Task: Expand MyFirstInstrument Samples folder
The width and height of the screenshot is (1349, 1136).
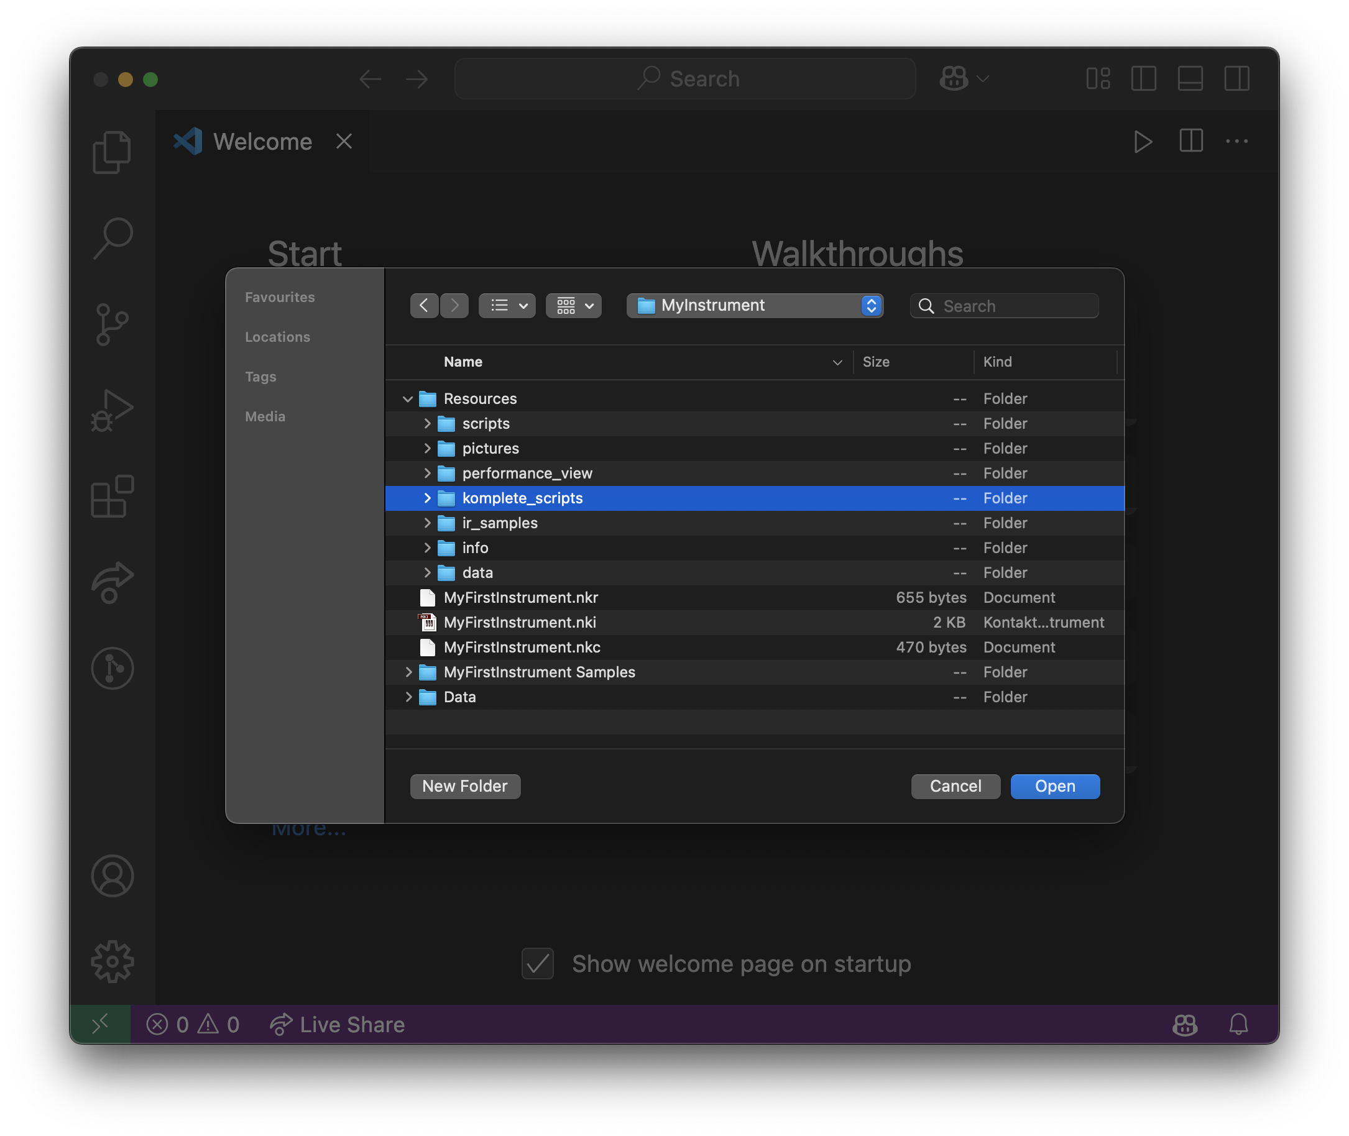Action: coord(408,672)
